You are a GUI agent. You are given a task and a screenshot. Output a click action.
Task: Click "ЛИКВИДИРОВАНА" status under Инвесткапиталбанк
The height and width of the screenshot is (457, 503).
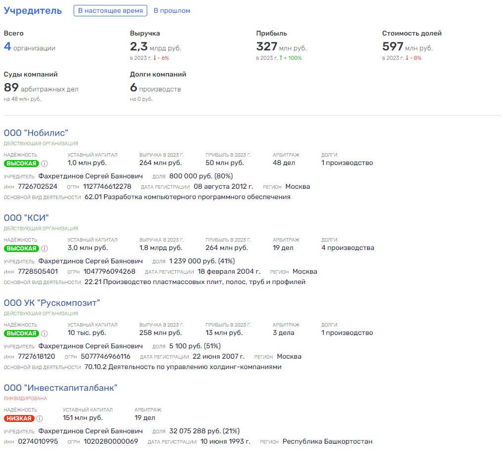(x=25, y=398)
